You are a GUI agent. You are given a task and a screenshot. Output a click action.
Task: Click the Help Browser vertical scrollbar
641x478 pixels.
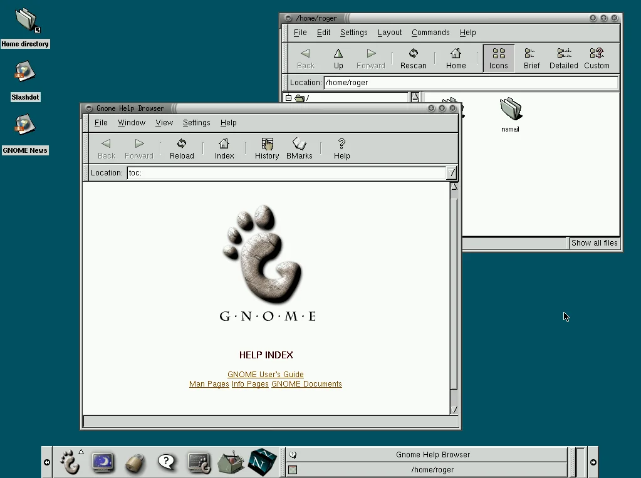(x=454, y=294)
